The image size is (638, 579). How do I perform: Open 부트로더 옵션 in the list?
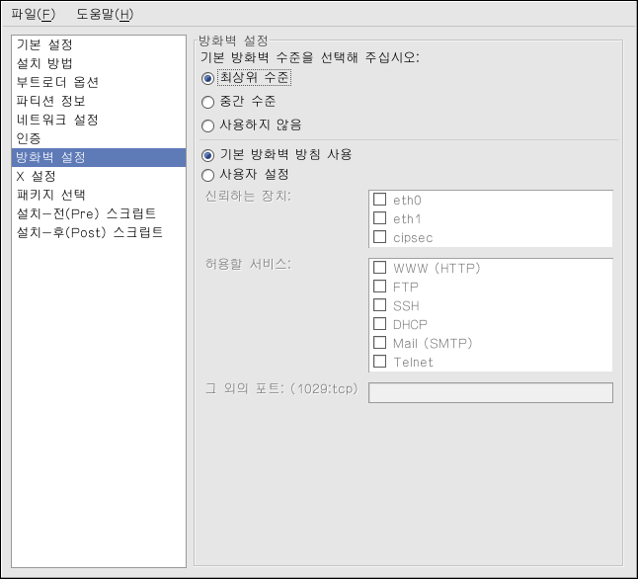[57, 82]
